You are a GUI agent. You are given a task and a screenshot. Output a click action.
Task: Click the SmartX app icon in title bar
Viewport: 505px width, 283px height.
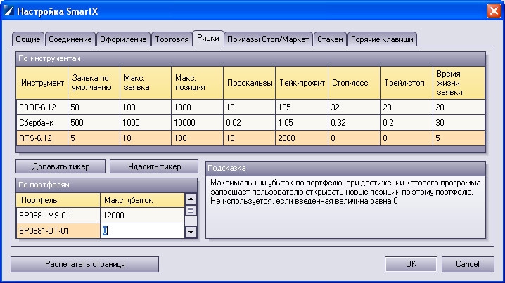point(8,11)
